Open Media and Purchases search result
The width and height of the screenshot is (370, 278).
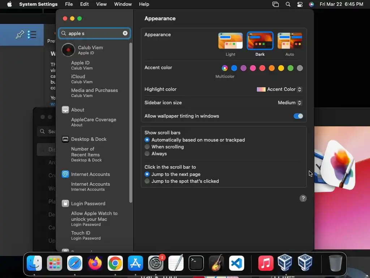(94, 93)
